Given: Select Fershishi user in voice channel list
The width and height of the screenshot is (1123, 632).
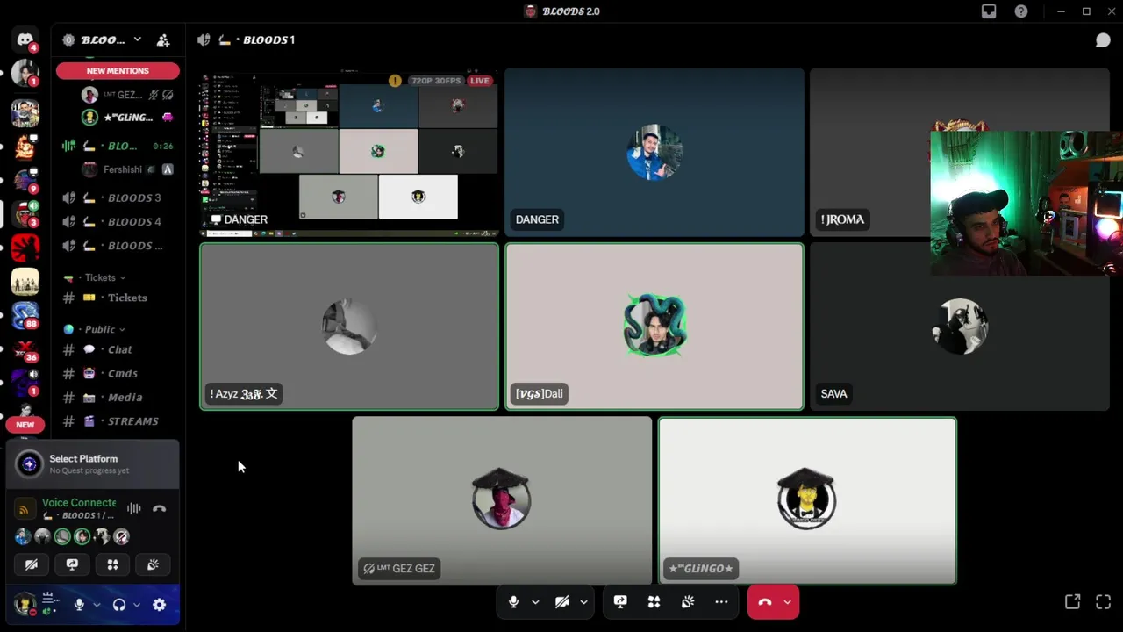Looking at the screenshot, I should coord(127,169).
